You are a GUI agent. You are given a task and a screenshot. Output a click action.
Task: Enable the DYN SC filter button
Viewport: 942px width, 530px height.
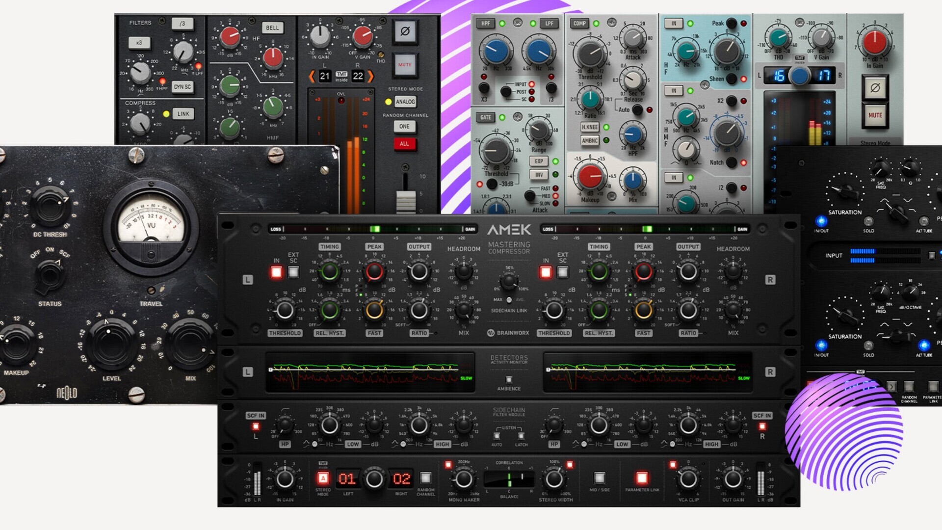click(182, 87)
